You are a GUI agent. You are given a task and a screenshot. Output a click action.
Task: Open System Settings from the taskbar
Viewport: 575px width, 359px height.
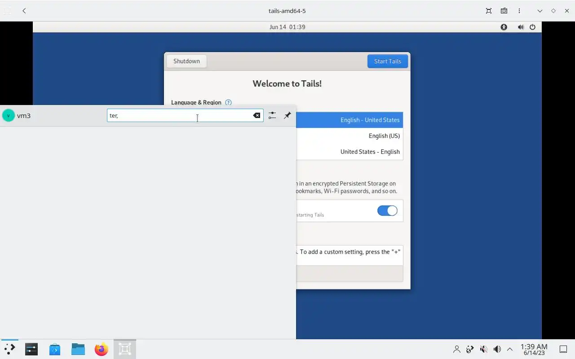(x=31, y=349)
